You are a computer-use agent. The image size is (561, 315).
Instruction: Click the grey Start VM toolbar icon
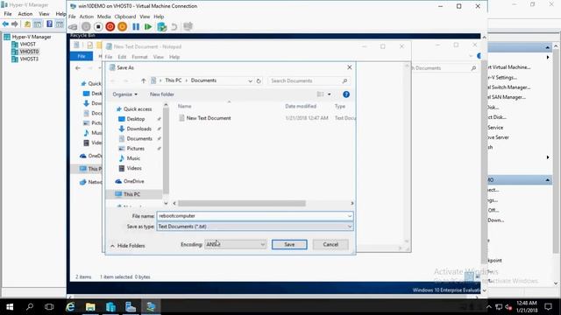click(x=86, y=27)
